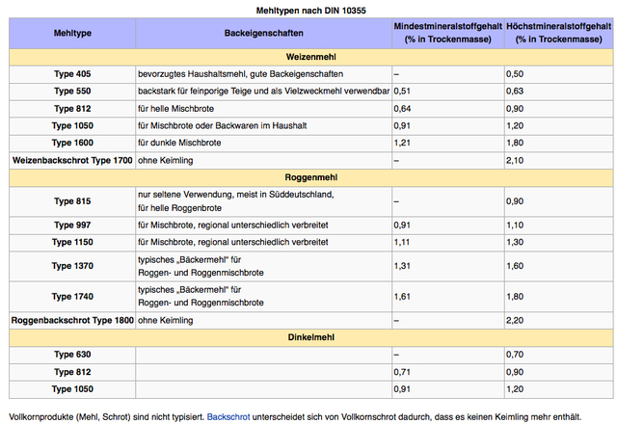This screenshot has width=617, height=424.
Task: Click the 1,60 maximum value for Type 1370
Action: click(x=515, y=266)
